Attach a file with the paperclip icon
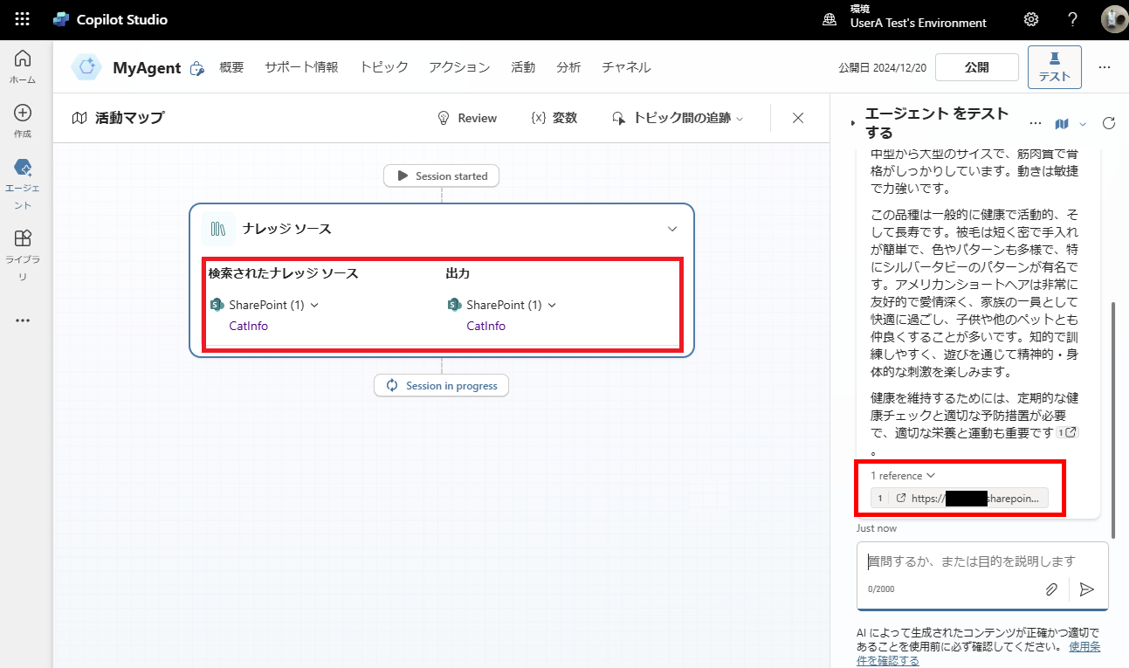 click(x=1051, y=589)
